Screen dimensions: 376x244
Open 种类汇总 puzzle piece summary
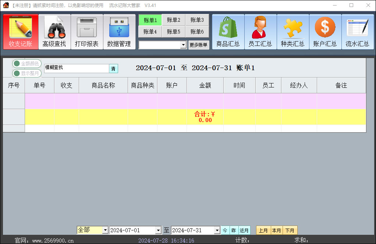(293, 32)
